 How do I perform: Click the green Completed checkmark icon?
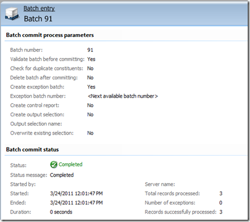click(x=54, y=165)
